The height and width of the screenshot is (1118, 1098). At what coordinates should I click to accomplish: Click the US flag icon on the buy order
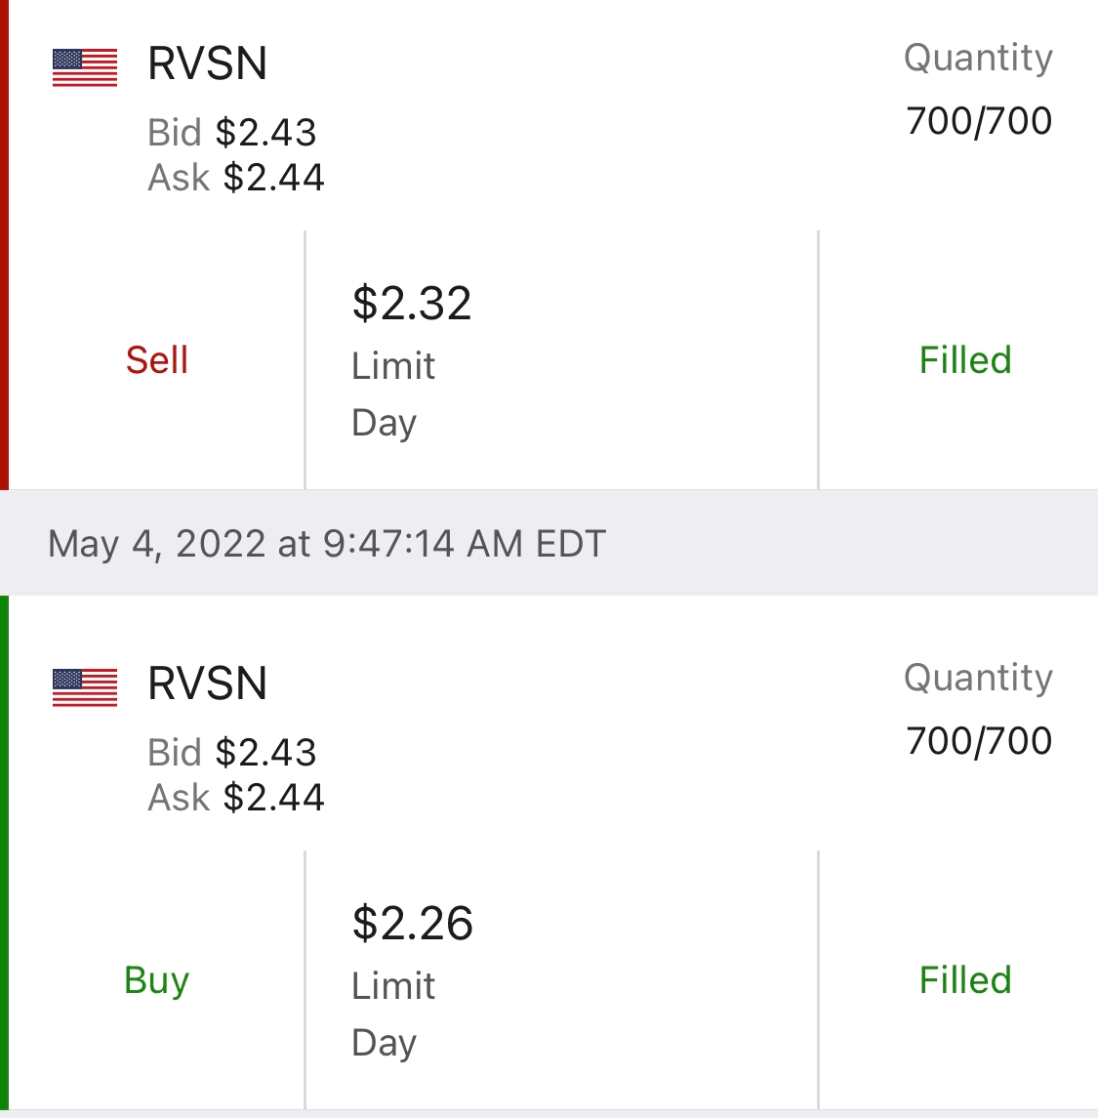point(85,687)
